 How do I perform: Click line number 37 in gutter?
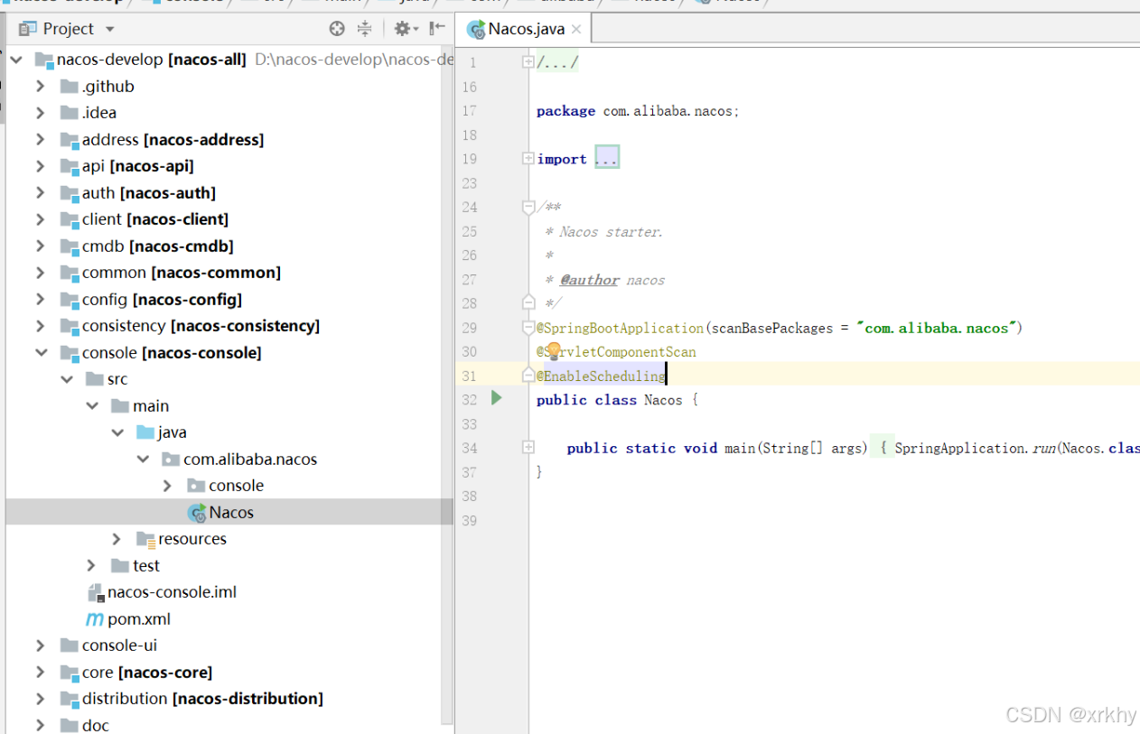[x=469, y=472]
